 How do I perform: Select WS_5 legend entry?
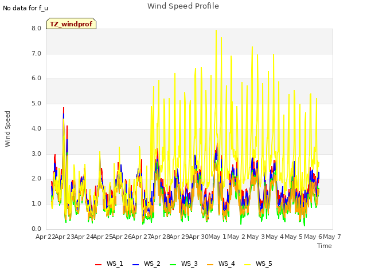258,264
